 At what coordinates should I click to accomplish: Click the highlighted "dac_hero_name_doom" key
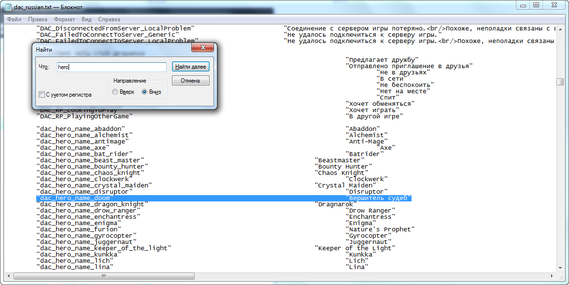tap(75, 198)
